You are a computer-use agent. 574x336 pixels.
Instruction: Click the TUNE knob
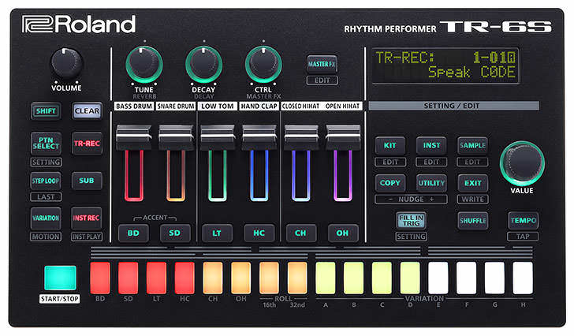click(x=144, y=65)
